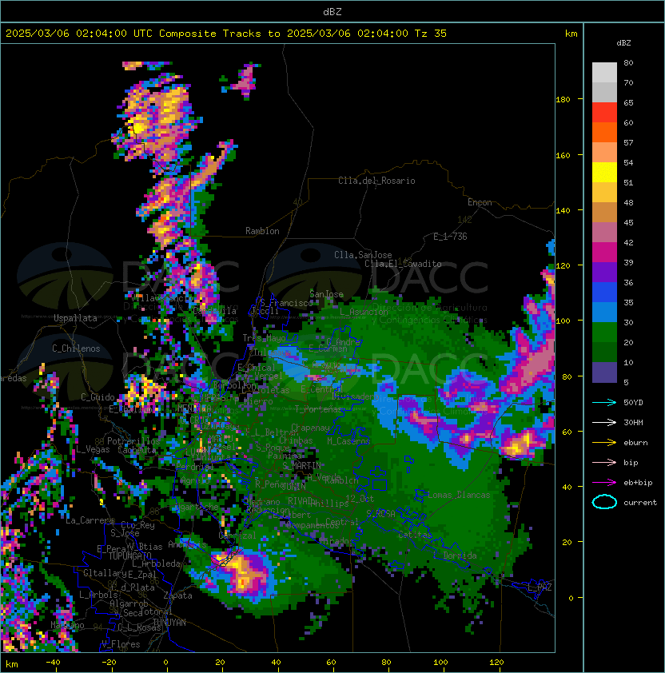Click the cyan ellipse icon beside 'current'
Image resolution: width=665 pixels, height=673 pixels.
click(x=604, y=502)
